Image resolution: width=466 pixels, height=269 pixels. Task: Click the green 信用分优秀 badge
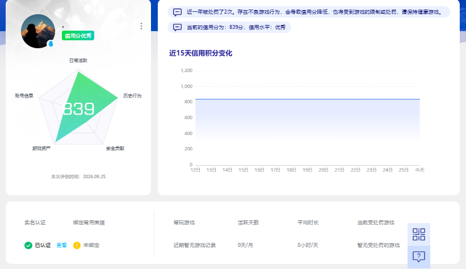point(78,36)
